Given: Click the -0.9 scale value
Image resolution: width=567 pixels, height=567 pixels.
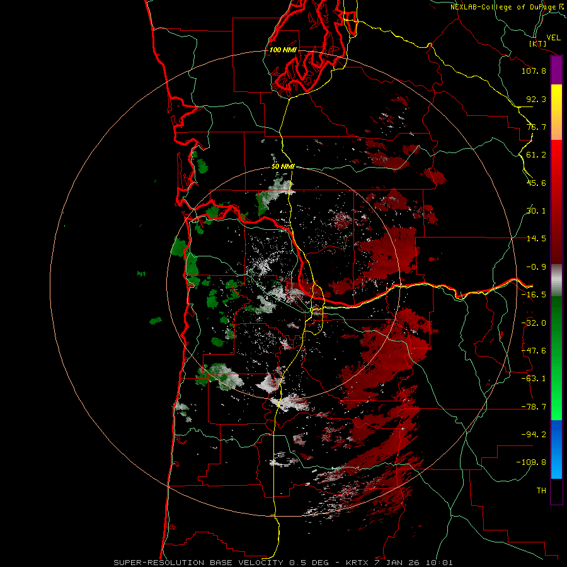Looking at the screenshot, I should [536, 267].
